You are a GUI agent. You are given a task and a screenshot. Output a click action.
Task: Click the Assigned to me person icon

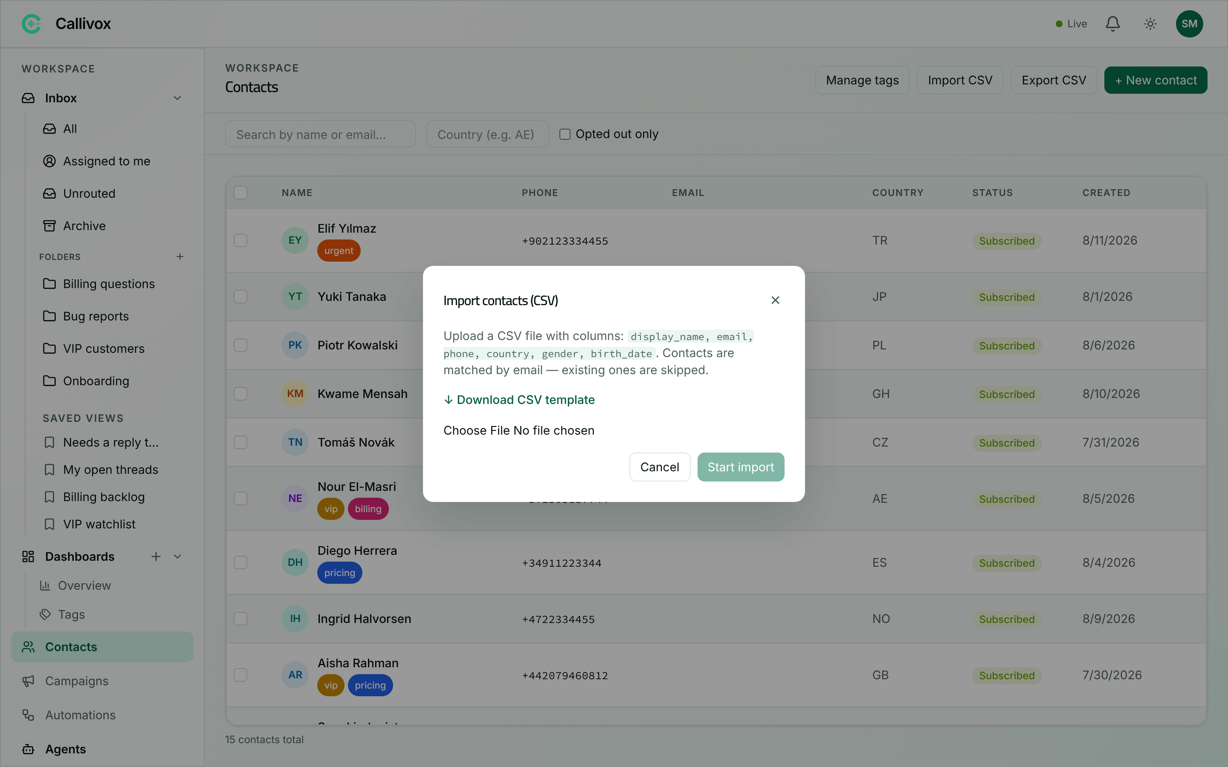(49, 161)
